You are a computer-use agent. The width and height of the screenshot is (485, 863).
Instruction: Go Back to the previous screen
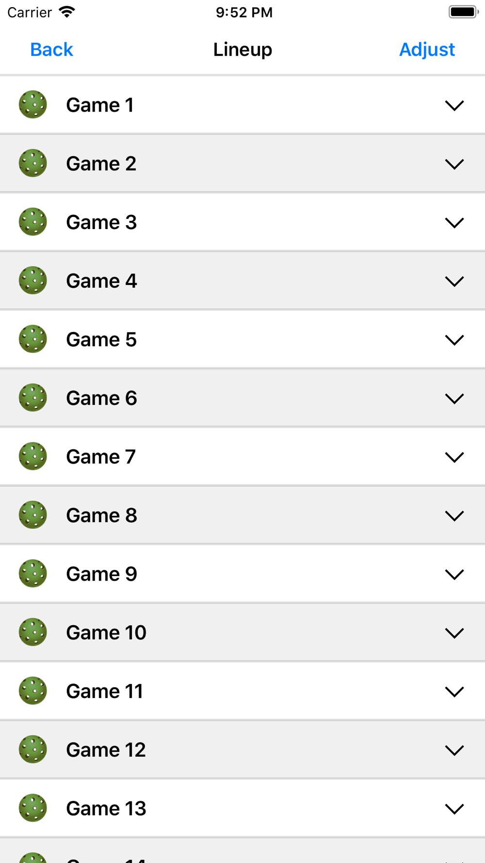coord(51,50)
